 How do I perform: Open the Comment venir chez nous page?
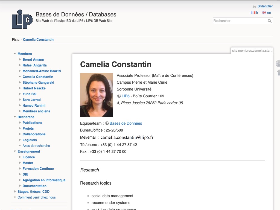pyautogui.click(x=37, y=197)
